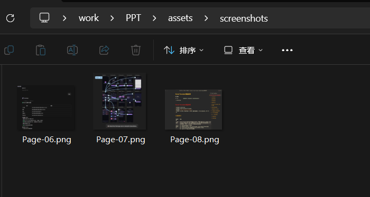Navigate to the PPT folder in breadcrumb

click(x=133, y=18)
